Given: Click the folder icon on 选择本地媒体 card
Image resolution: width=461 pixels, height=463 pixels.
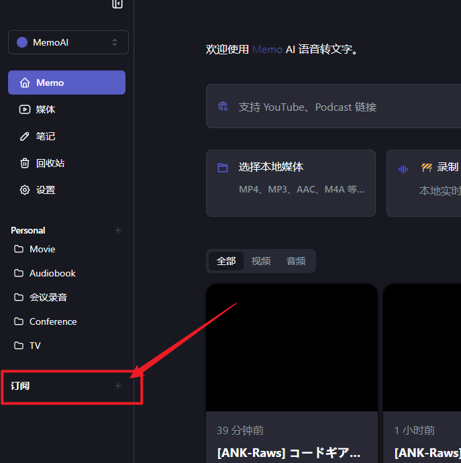Looking at the screenshot, I should tap(223, 168).
